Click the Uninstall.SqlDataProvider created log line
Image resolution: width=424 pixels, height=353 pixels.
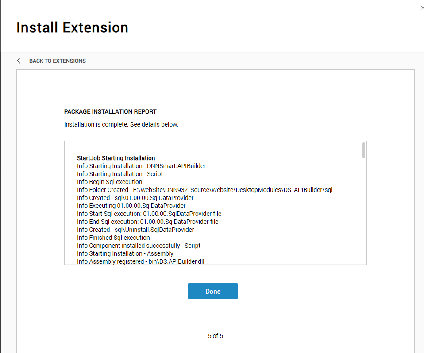tap(135, 230)
